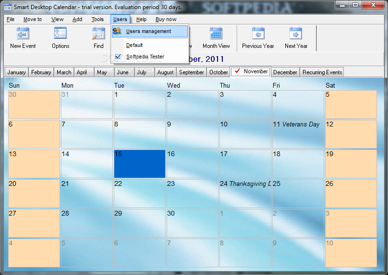Screen dimensions: 388x275
Task: Select Saturday 19 day cell
Action: [351, 164]
